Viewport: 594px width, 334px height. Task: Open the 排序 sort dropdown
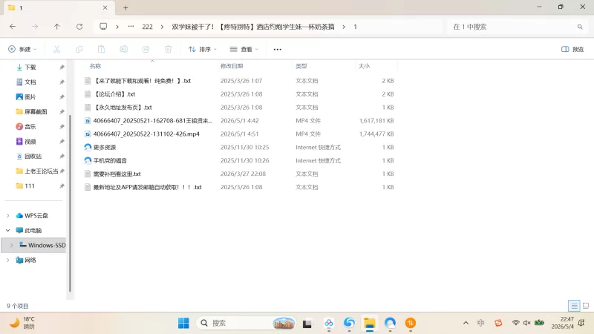coord(202,49)
